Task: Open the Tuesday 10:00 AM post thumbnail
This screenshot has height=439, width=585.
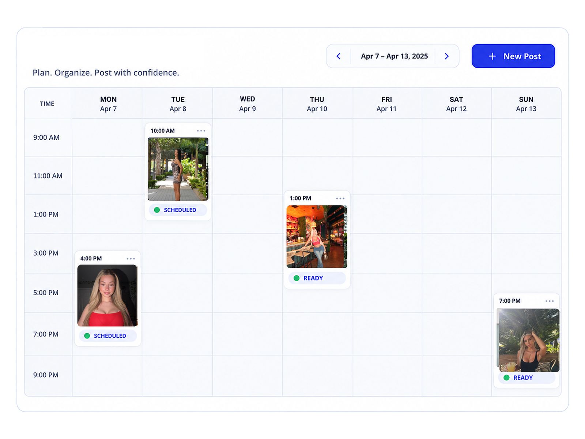Action: click(x=178, y=169)
